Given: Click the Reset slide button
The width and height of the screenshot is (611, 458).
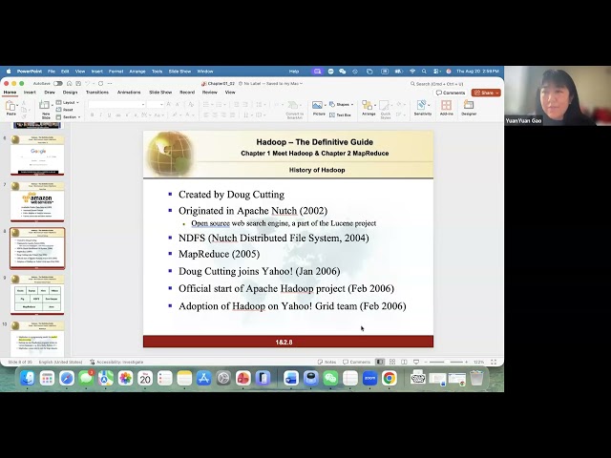Looking at the screenshot, I should click(65, 110).
